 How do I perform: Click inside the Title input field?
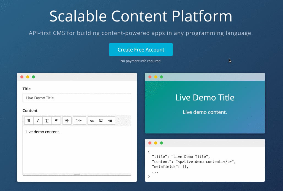click(x=77, y=98)
